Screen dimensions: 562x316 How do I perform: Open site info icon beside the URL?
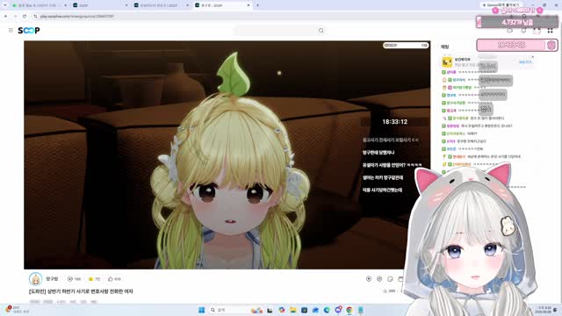click(35, 16)
